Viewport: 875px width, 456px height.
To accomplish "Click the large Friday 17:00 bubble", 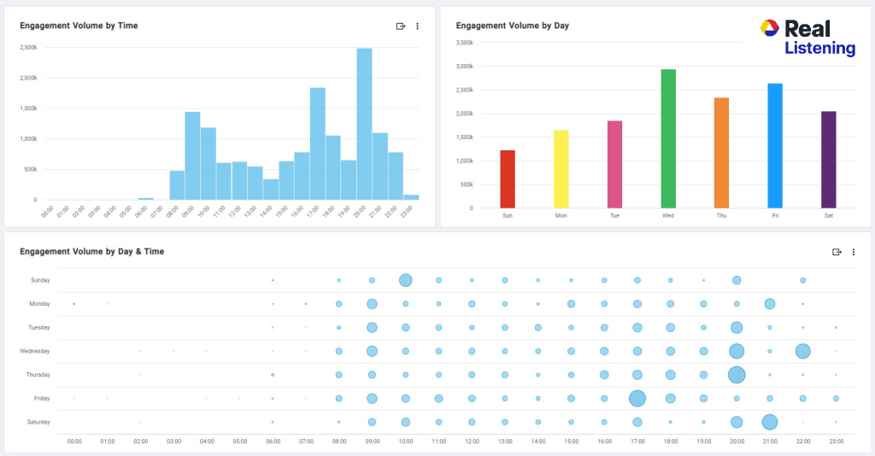I will pyautogui.click(x=637, y=398).
